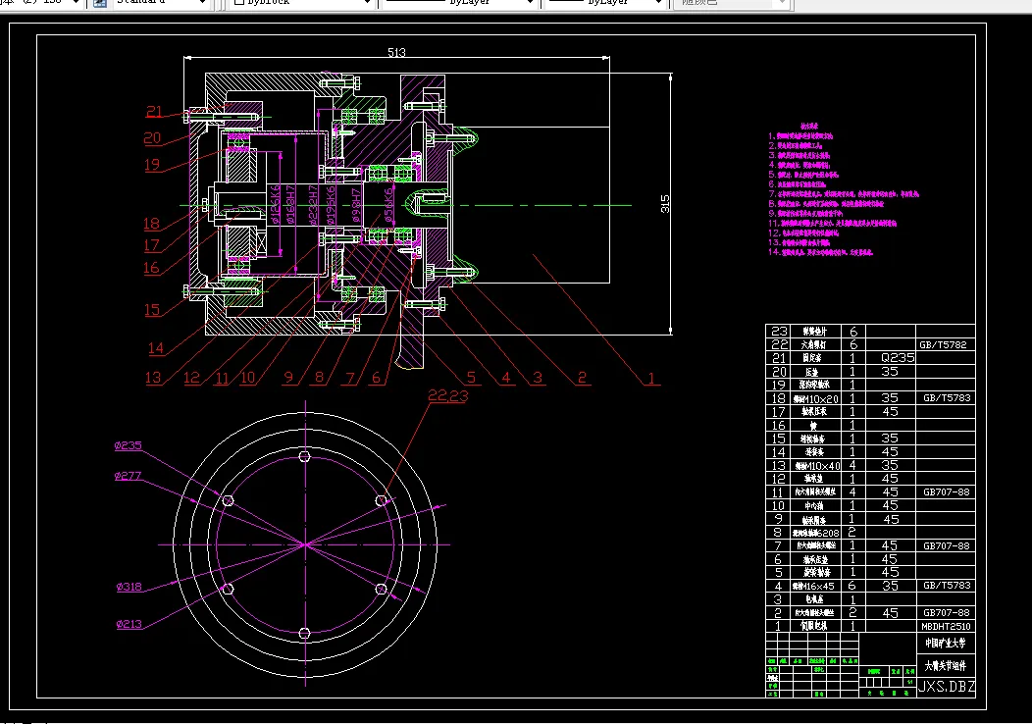1032x724 pixels.
Task: Click balloon label 21 in section view
Action: (154, 111)
